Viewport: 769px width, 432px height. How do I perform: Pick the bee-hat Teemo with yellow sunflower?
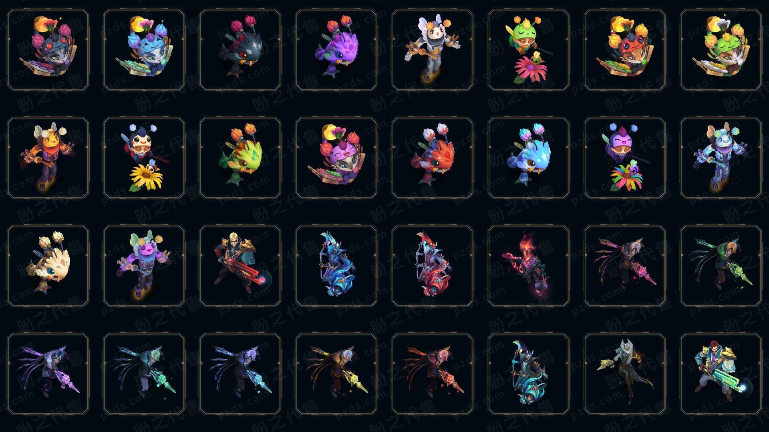(x=144, y=158)
